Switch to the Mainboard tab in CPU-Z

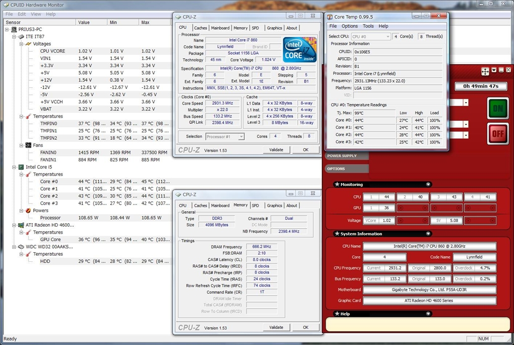pos(220,28)
